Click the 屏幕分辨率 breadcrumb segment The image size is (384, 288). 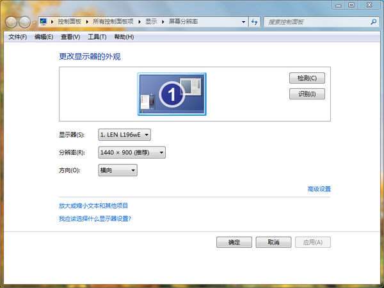(x=183, y=22)
